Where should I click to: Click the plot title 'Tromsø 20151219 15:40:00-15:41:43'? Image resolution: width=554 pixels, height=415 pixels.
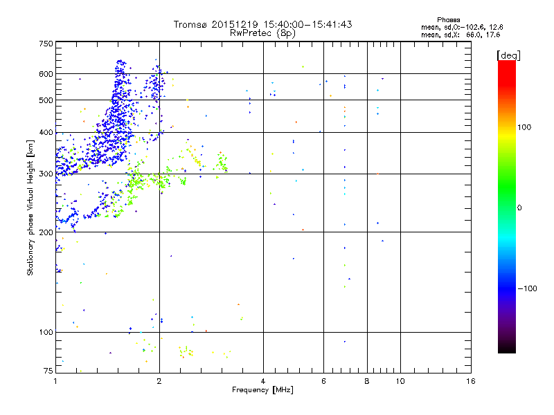(x=262, y=24)
